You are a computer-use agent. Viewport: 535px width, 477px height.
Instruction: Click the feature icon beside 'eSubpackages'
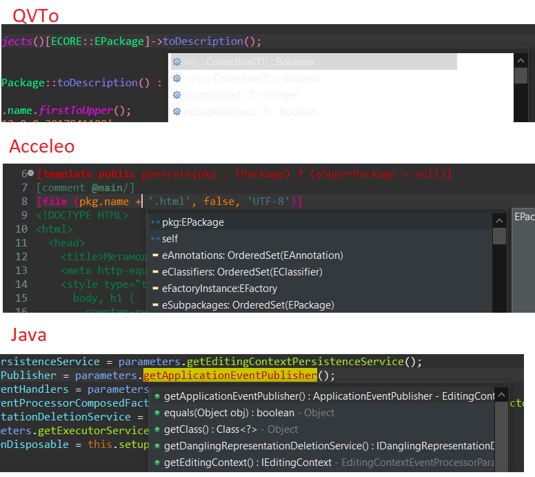tap(155, 305)
